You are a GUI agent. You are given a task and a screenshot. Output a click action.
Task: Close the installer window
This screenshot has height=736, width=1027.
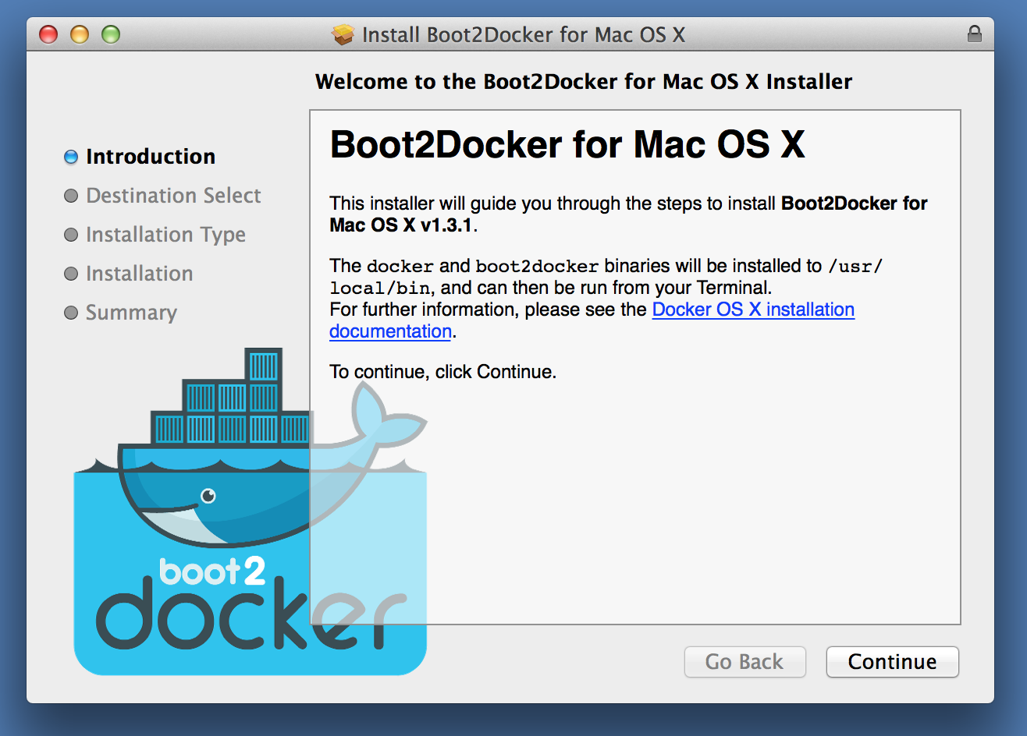click(x=48, y=34)
